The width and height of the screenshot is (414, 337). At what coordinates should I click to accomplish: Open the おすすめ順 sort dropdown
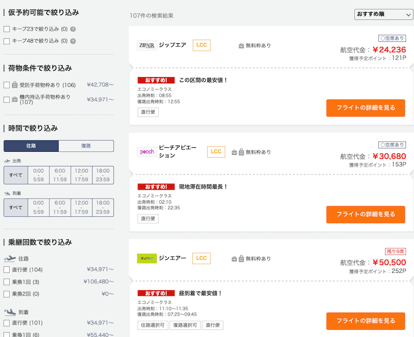pyautogui.click(x=384, y=15)
